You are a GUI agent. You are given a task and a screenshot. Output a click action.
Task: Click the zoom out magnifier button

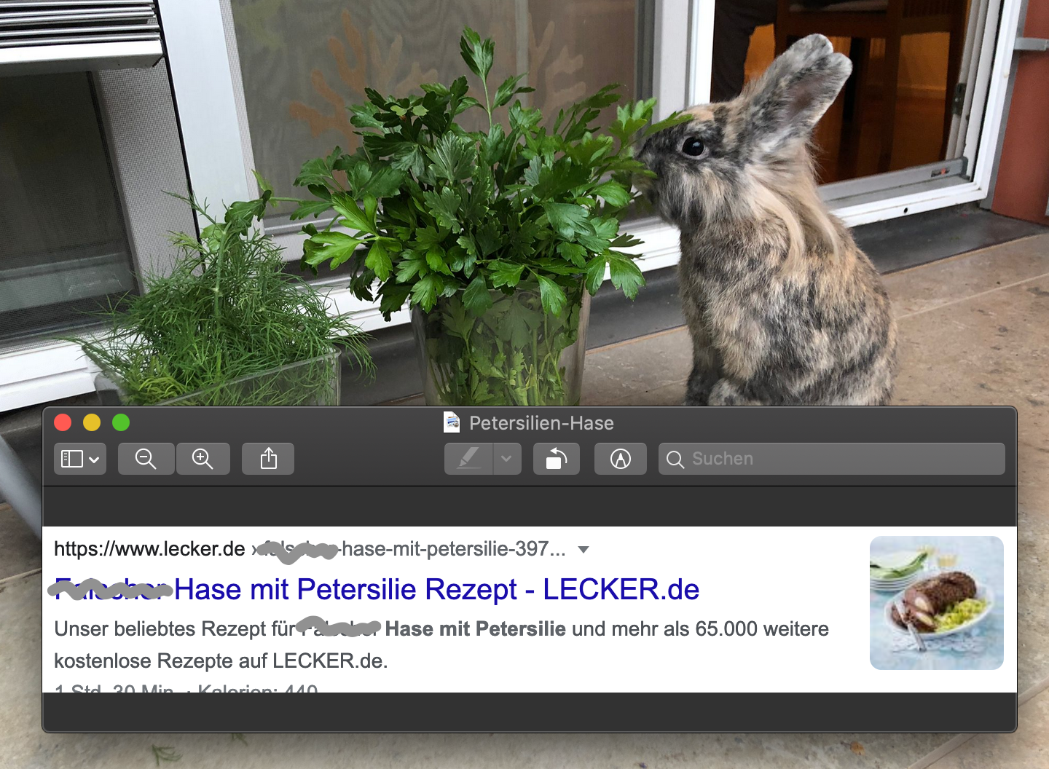click(146, 459)
